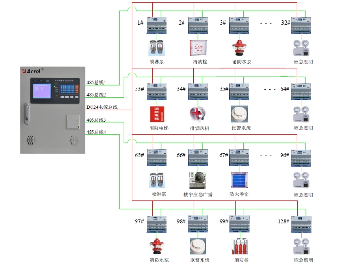340x267 pixels.
Task: Click the monitoring module labeled 64#
Action: 301,92
